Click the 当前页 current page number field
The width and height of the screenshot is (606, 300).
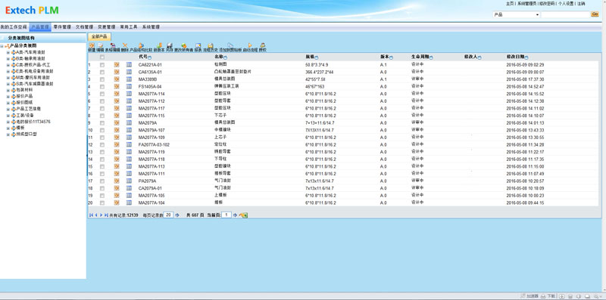coord(226,215)
